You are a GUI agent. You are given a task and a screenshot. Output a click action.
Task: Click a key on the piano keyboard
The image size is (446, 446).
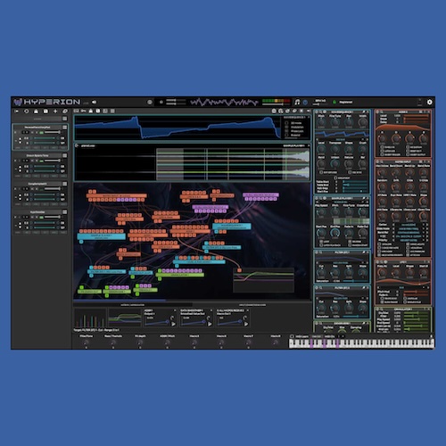(x=361, y=343)
